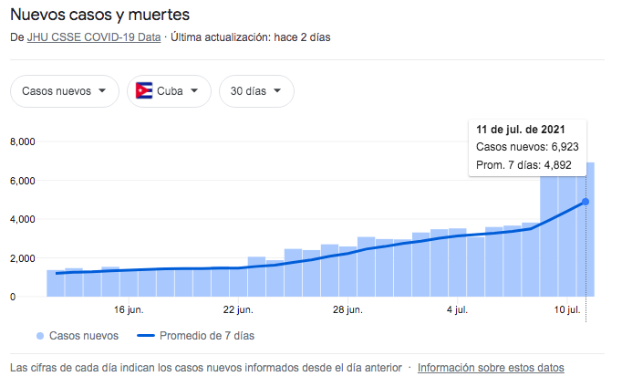Open the 30 días time range dropdown
This screenshot has width=622, height=387.
point(256,91)
